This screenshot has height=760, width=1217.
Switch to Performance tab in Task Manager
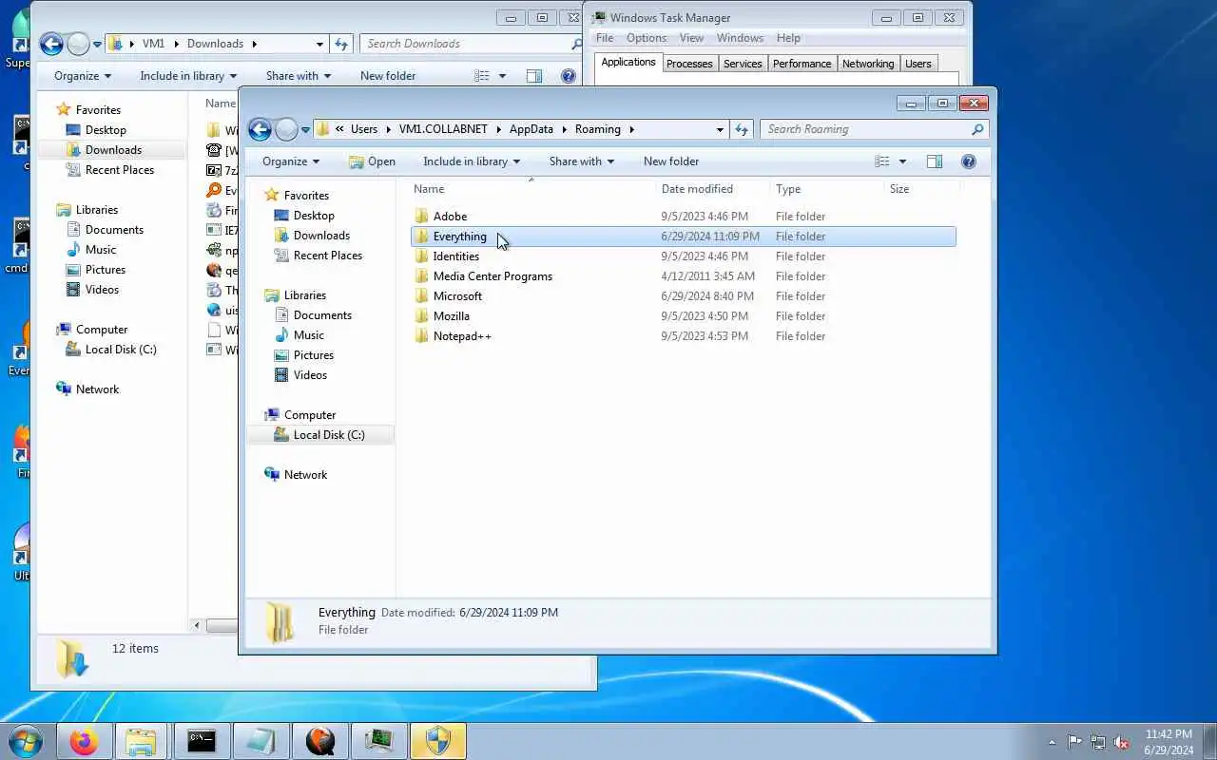click(802, 64)
